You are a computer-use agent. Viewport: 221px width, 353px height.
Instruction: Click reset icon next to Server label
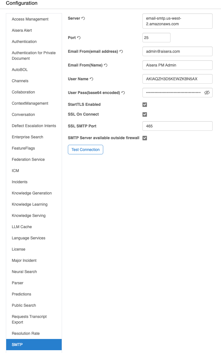point(83,19)
